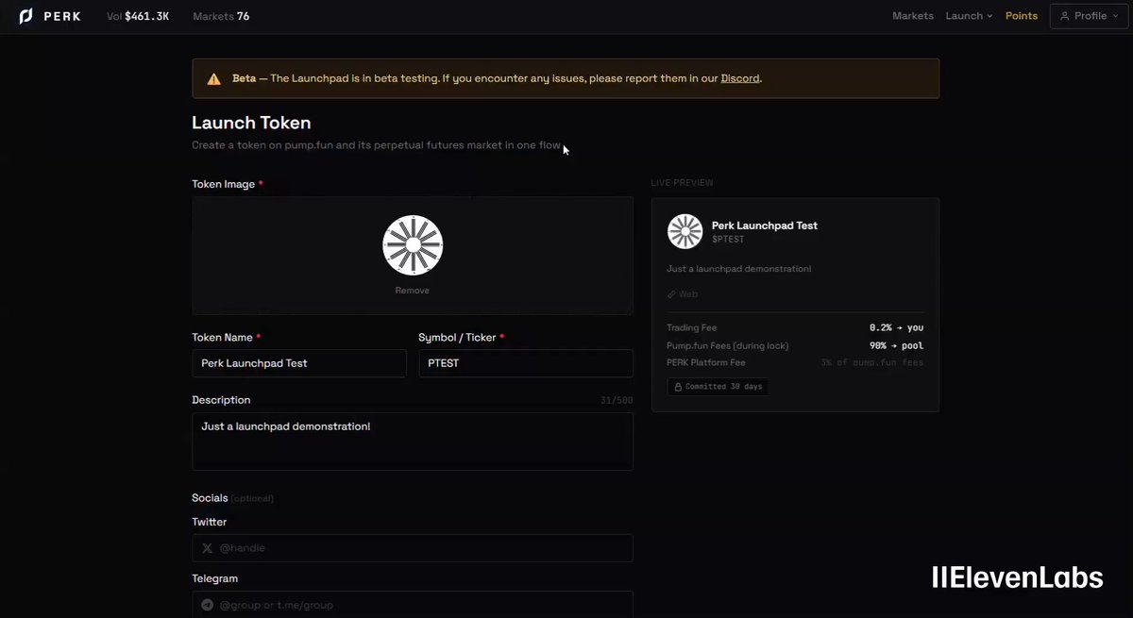Open the Profile dropdown
The height and width of the screenshot is (618, 1133).
(x=1089, y=16)
